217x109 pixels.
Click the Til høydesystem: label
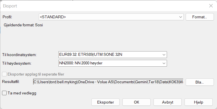point(17,64)
